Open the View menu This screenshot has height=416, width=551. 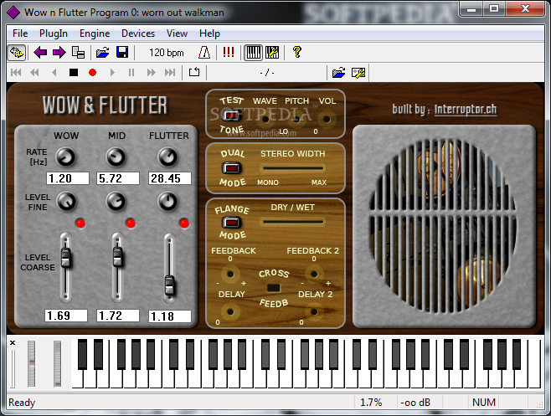[177, 33]
